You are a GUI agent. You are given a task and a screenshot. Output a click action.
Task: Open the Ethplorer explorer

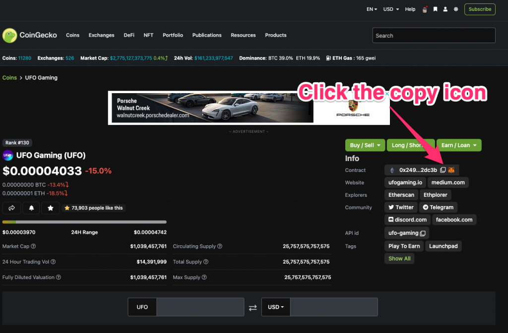(435, 195)
